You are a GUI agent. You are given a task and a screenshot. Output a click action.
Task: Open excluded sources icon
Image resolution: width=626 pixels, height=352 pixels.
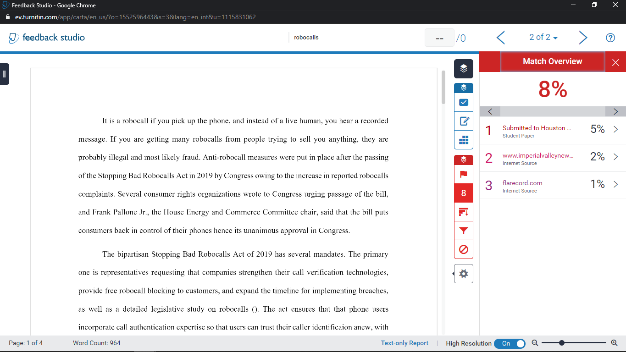(463, 250)
